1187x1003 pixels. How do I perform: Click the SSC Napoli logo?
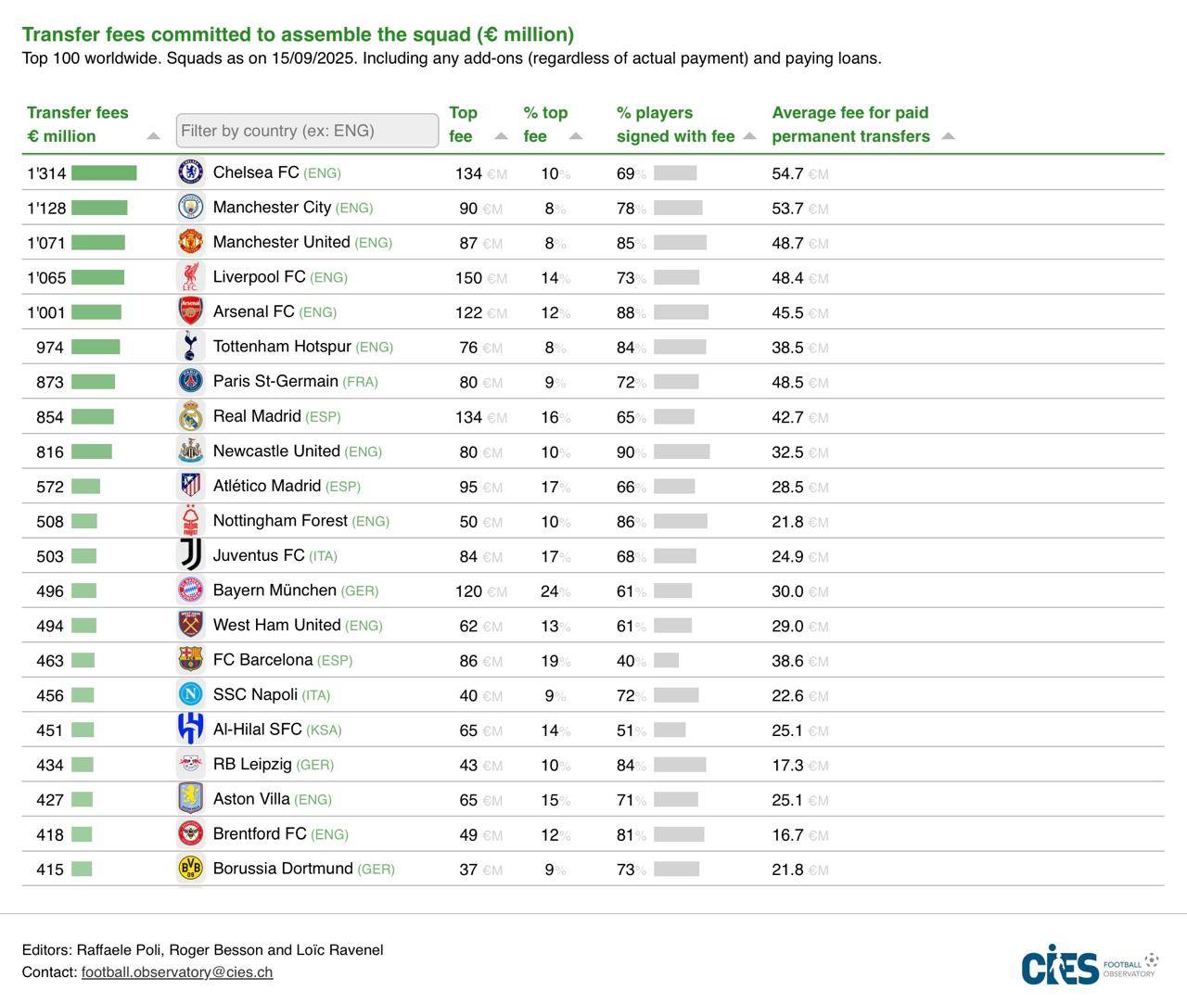[190, 693]
